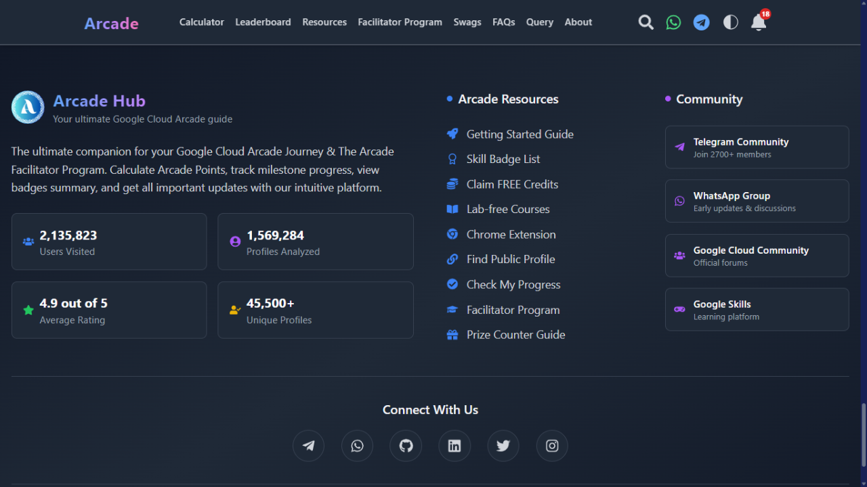Click the 45,500+ unique profiles figure
867x487 pixels.
point(270,303)
